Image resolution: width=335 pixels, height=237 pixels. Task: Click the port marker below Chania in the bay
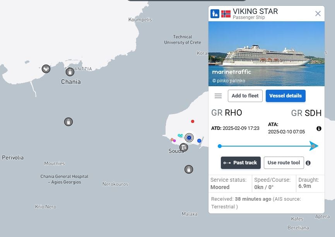coord(68,122)
